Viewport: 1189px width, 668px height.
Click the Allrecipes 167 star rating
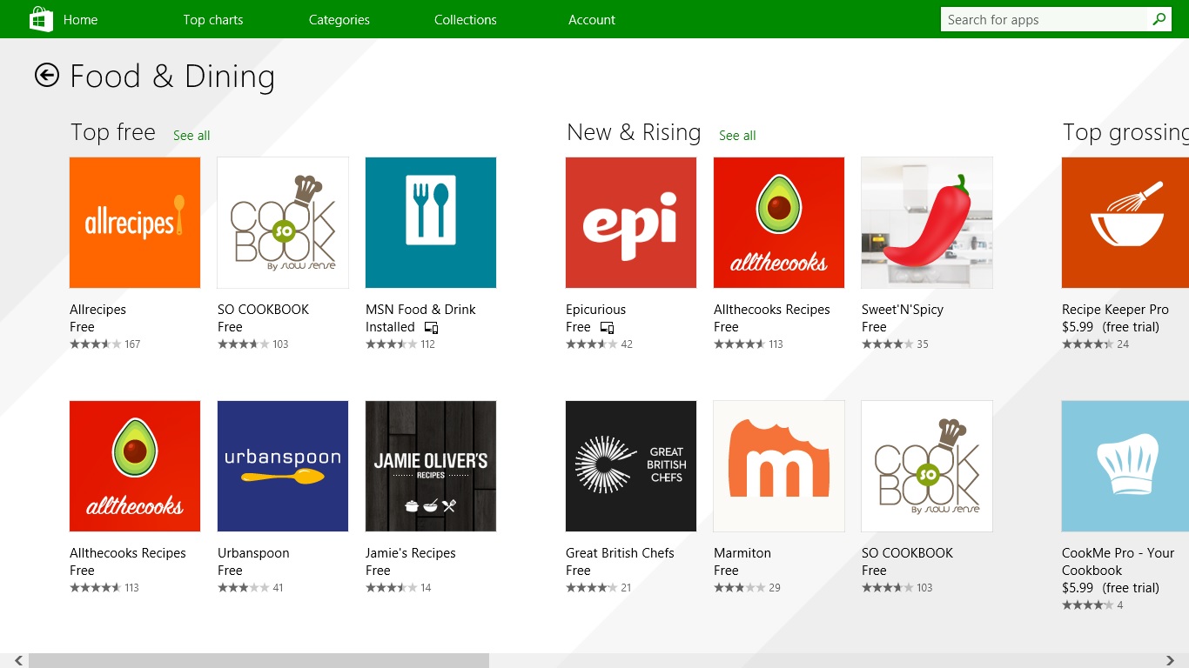pos(104,344)
